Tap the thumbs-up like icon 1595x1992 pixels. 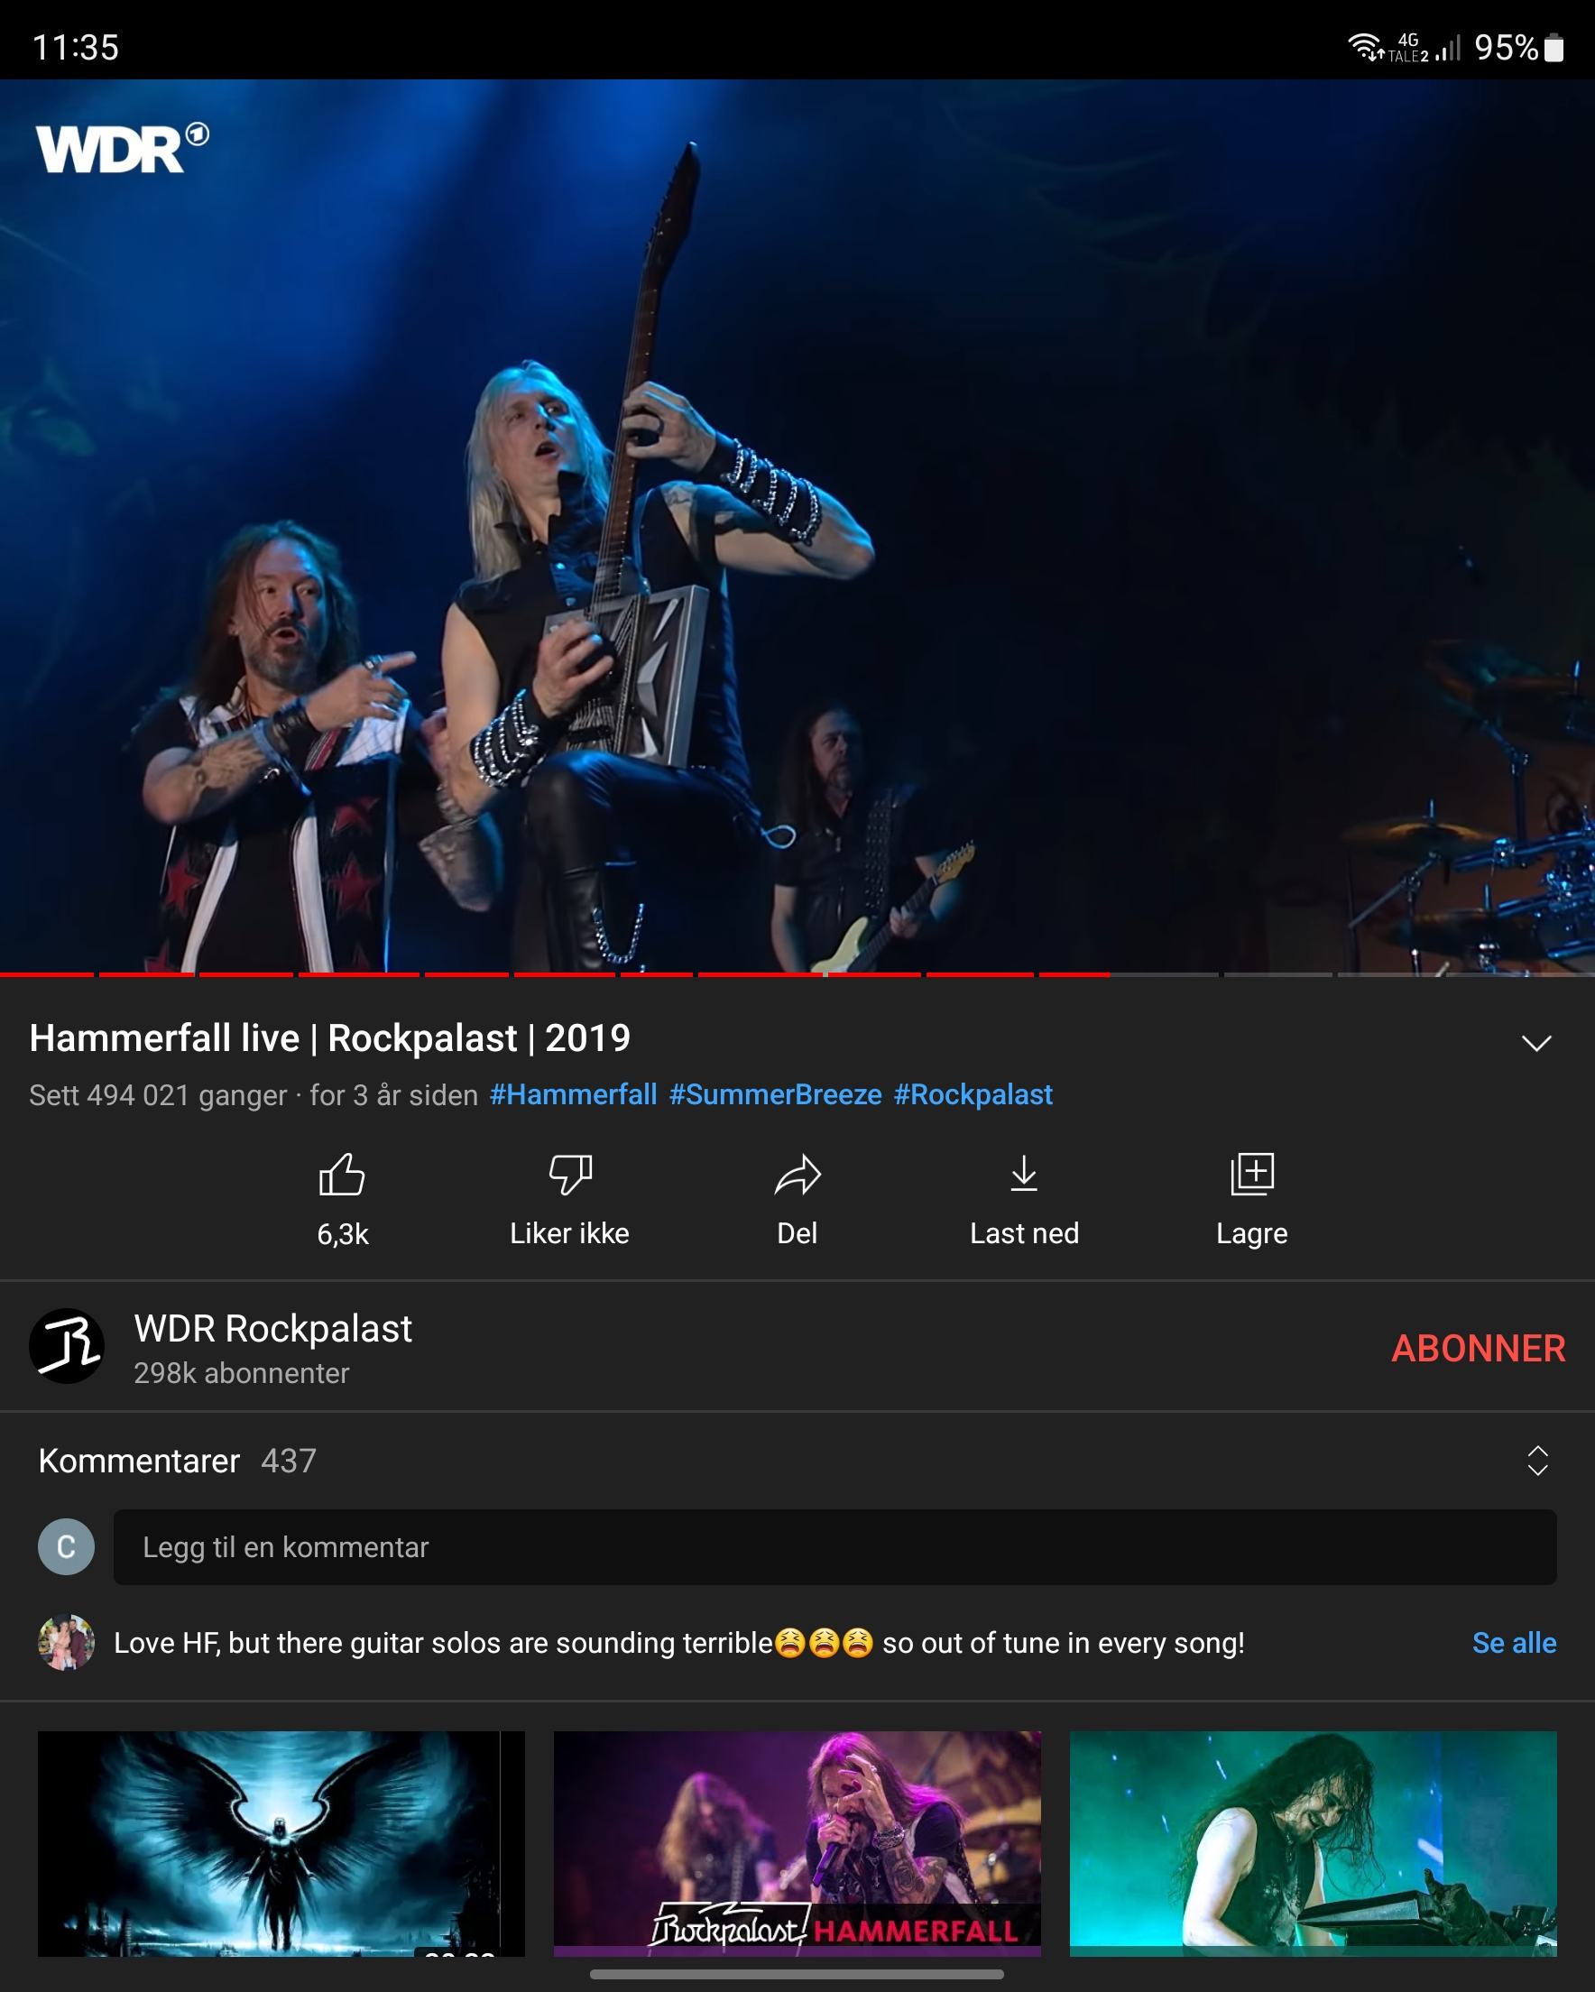pos(342,1175)
